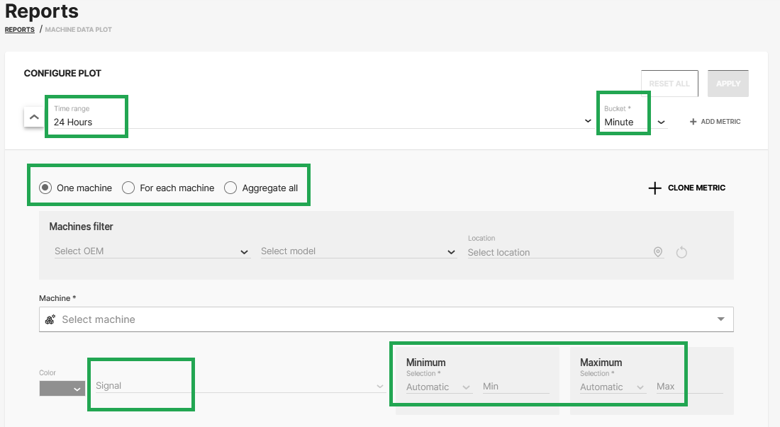The image size is (780, 427).
Task: Expand the Select model dropdown
Action: coord(358,251)
